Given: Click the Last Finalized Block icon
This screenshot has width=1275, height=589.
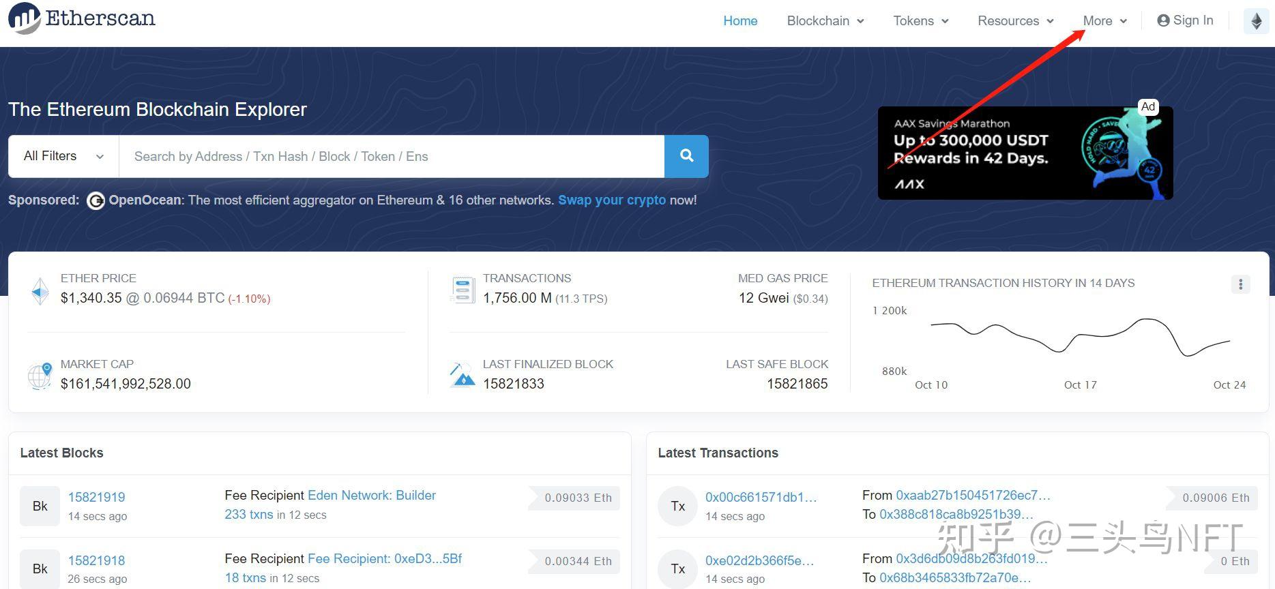Looking at the screenshot, I should point(463,375).
